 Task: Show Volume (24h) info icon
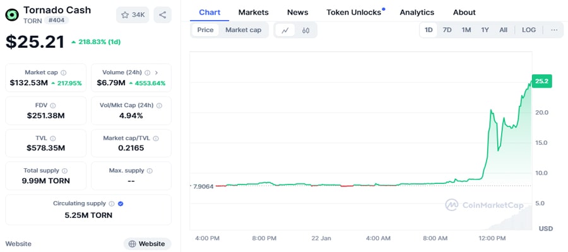pyautogui.click(x=148, y=72)
